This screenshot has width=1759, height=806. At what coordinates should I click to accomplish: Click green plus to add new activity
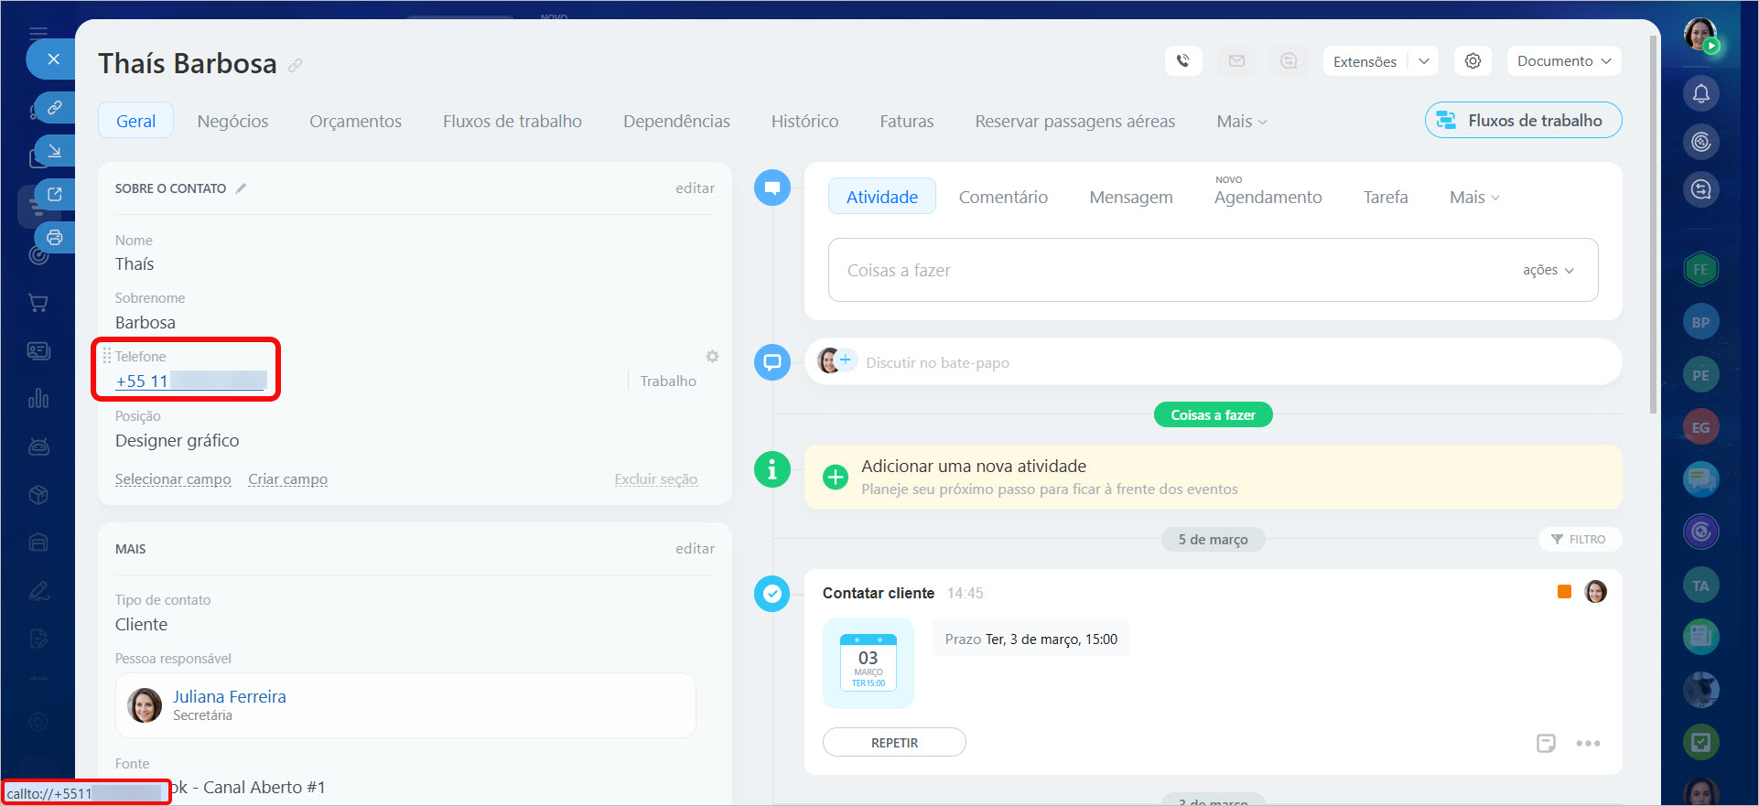pyautogui.click(x=836, y=478)
